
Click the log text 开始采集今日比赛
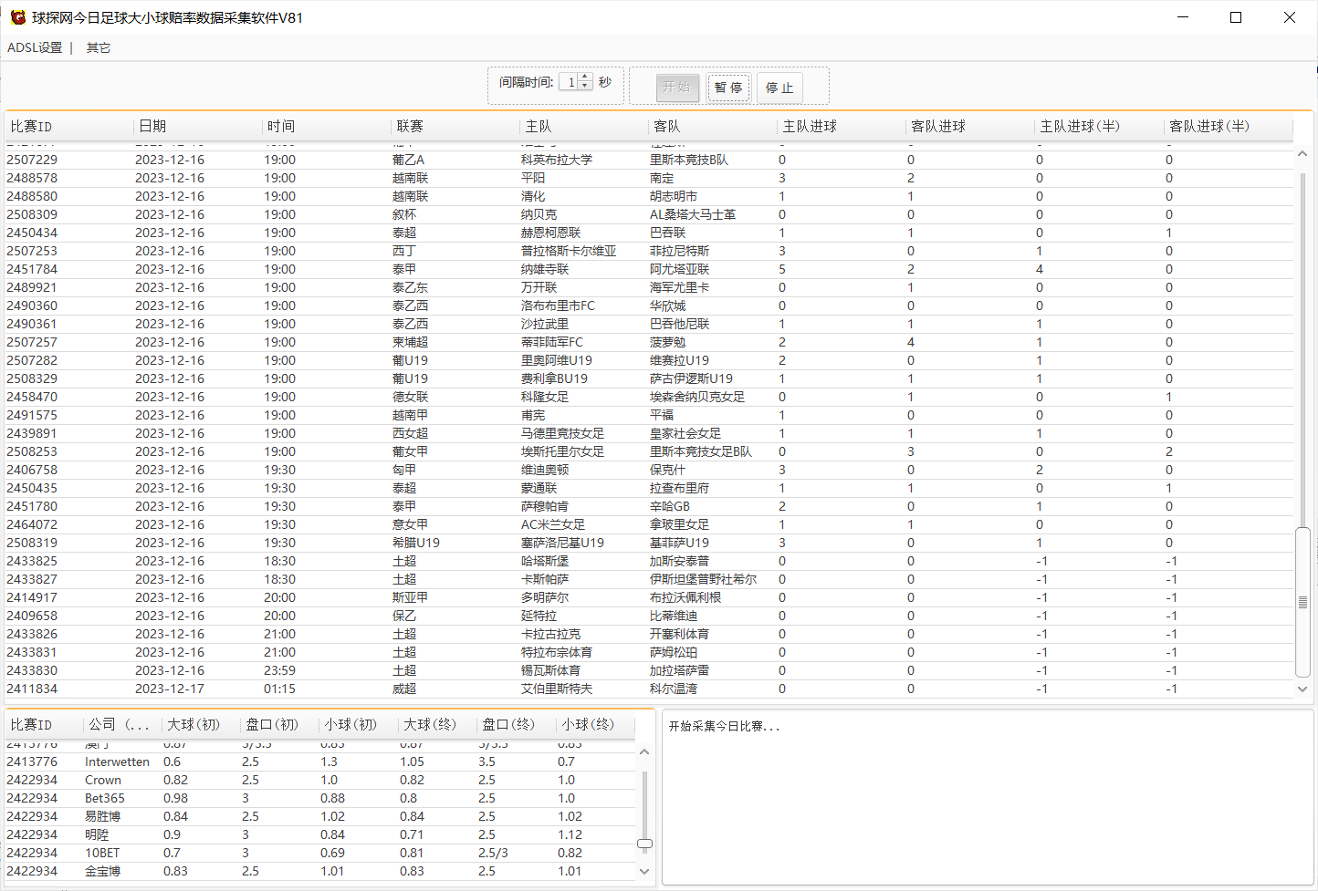[x=724, y=727]
